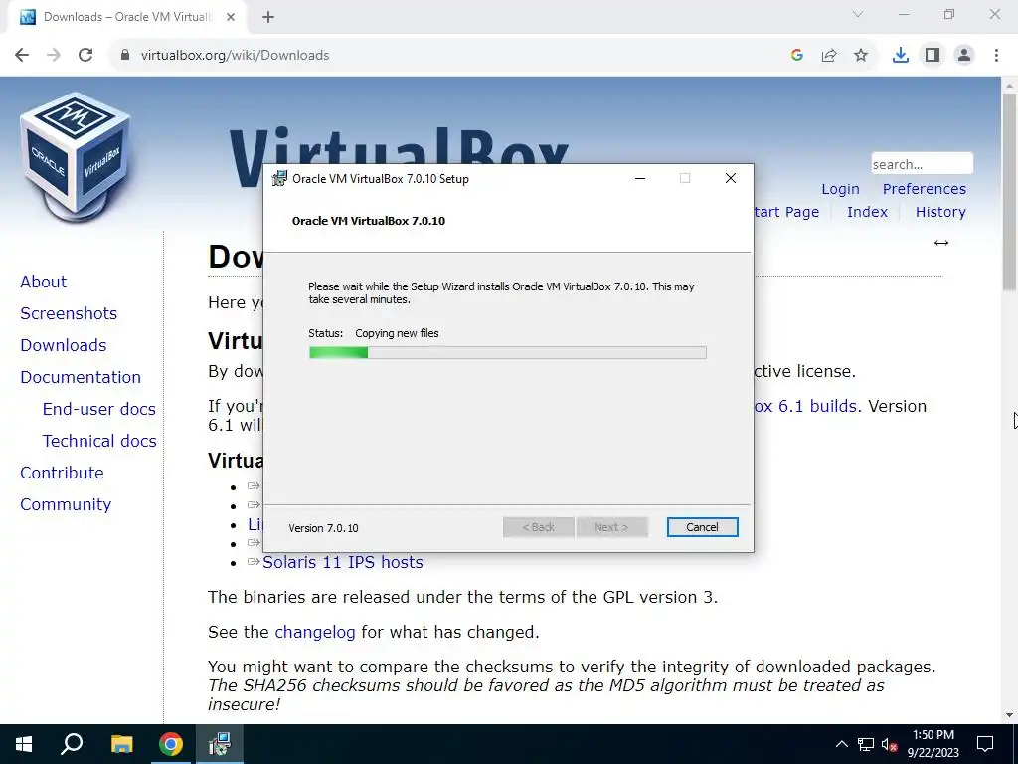Open the share page icon
The width and height of the screenshot is (1018, 764).
829,56
